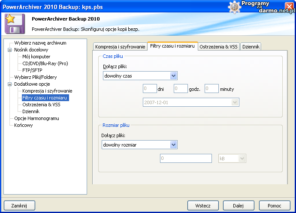The width and height of the screenshot is (296, 213).
Task: Select Wybierz nazwę archiwum in tree
Action: coord(40,43)
